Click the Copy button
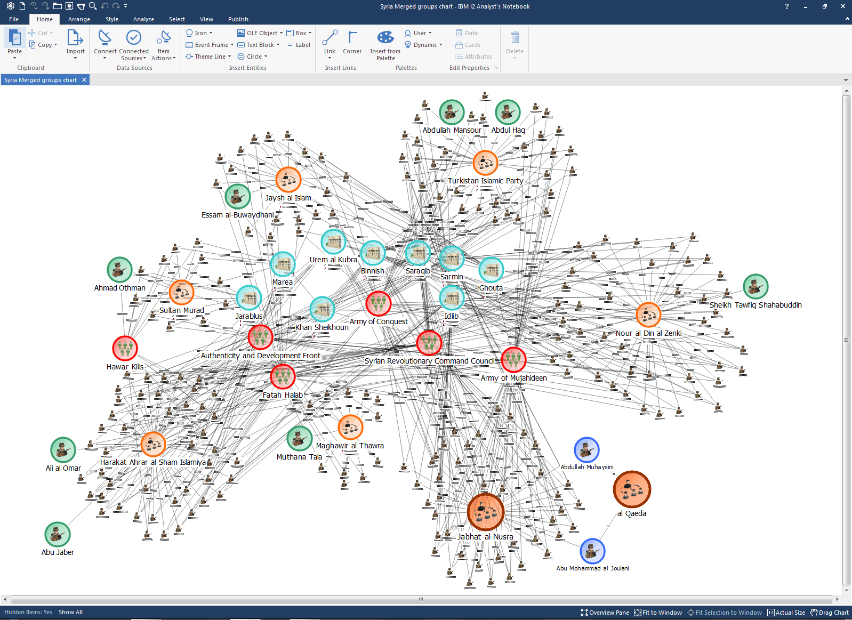 click(43, 45)
